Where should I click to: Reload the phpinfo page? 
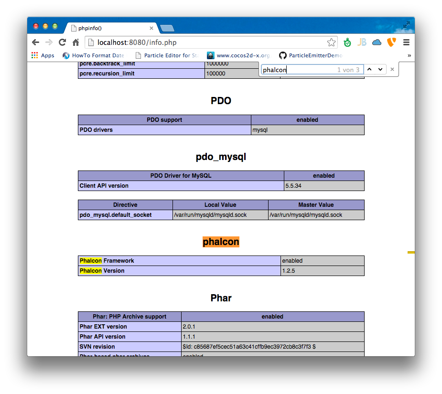[62, 43]
